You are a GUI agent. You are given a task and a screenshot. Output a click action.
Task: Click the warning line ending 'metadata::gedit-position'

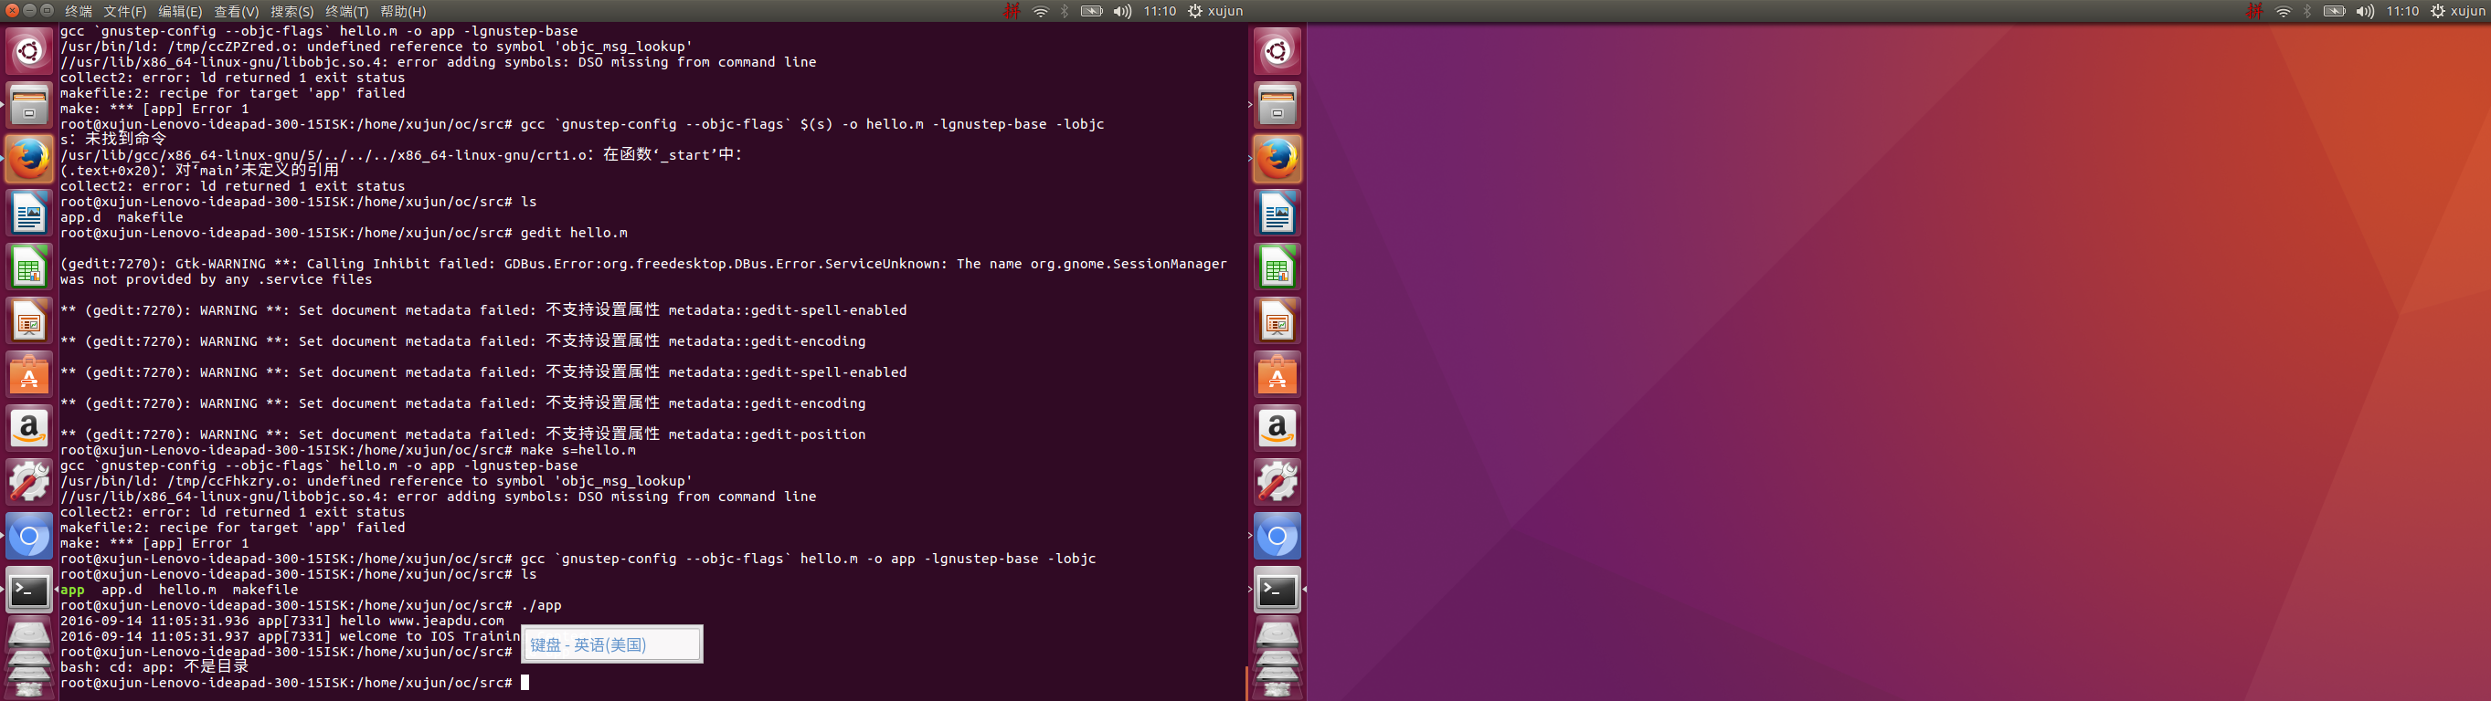coord(463,434)
